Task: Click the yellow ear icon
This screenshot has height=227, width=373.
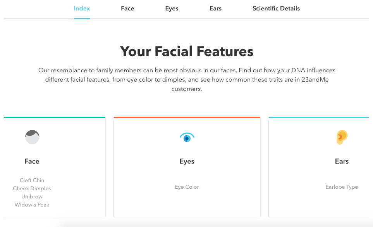Action: (342, 137)
